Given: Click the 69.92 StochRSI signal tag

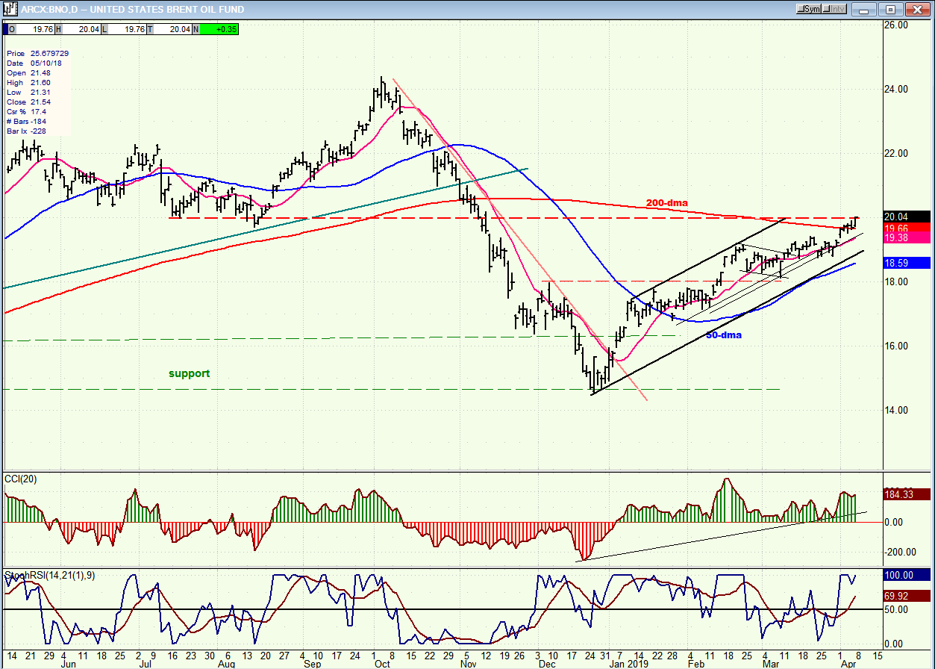Looking at the screenshot, I should (x=908, y=597).
